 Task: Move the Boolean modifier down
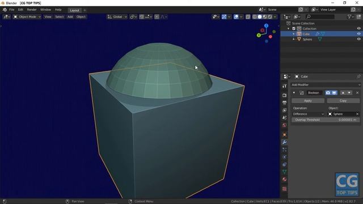point(349,93)
